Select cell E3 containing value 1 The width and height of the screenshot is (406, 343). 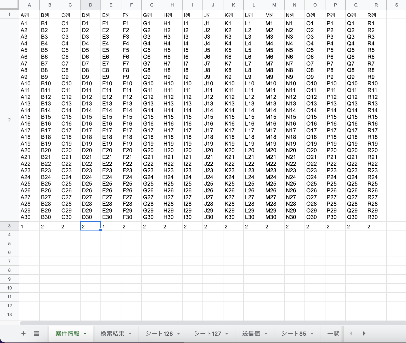click(x=111, y=226)
